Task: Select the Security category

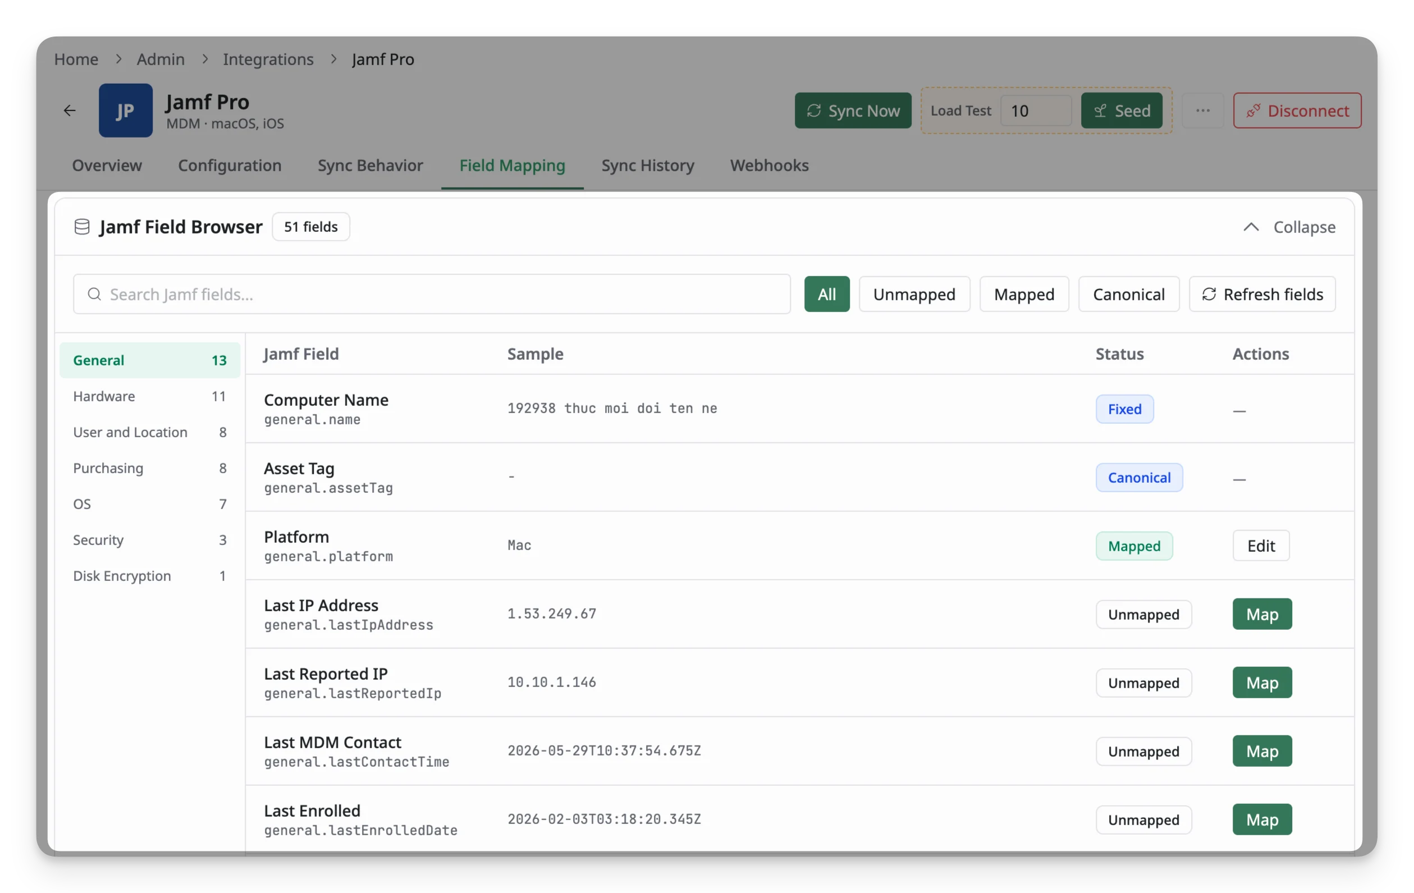Action: tap(150, 539)
